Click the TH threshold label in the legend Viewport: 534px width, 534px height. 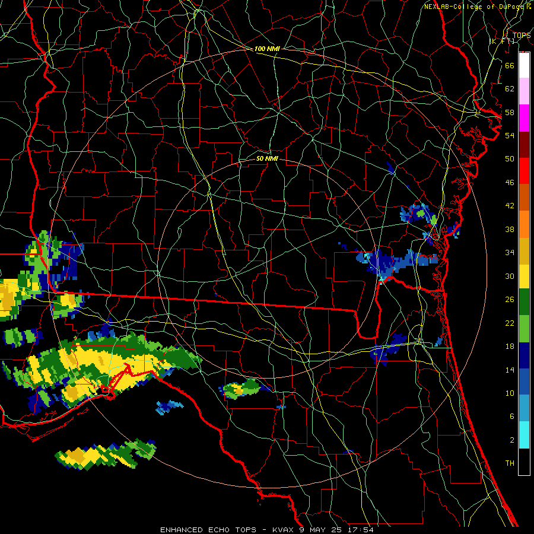click(510, 463)
